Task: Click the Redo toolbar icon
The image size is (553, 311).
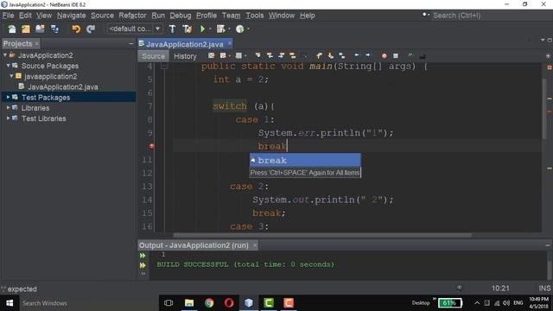Action: [91, 29]
